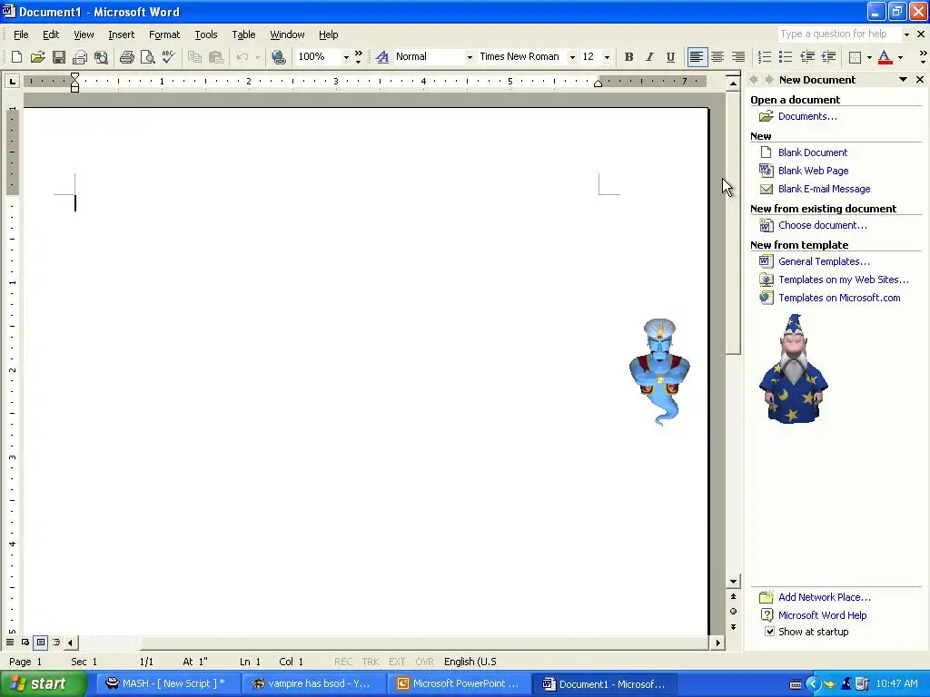Click the Outside Border icon
The height and width of the screenshot is (697, 930).
click(855, 57)
